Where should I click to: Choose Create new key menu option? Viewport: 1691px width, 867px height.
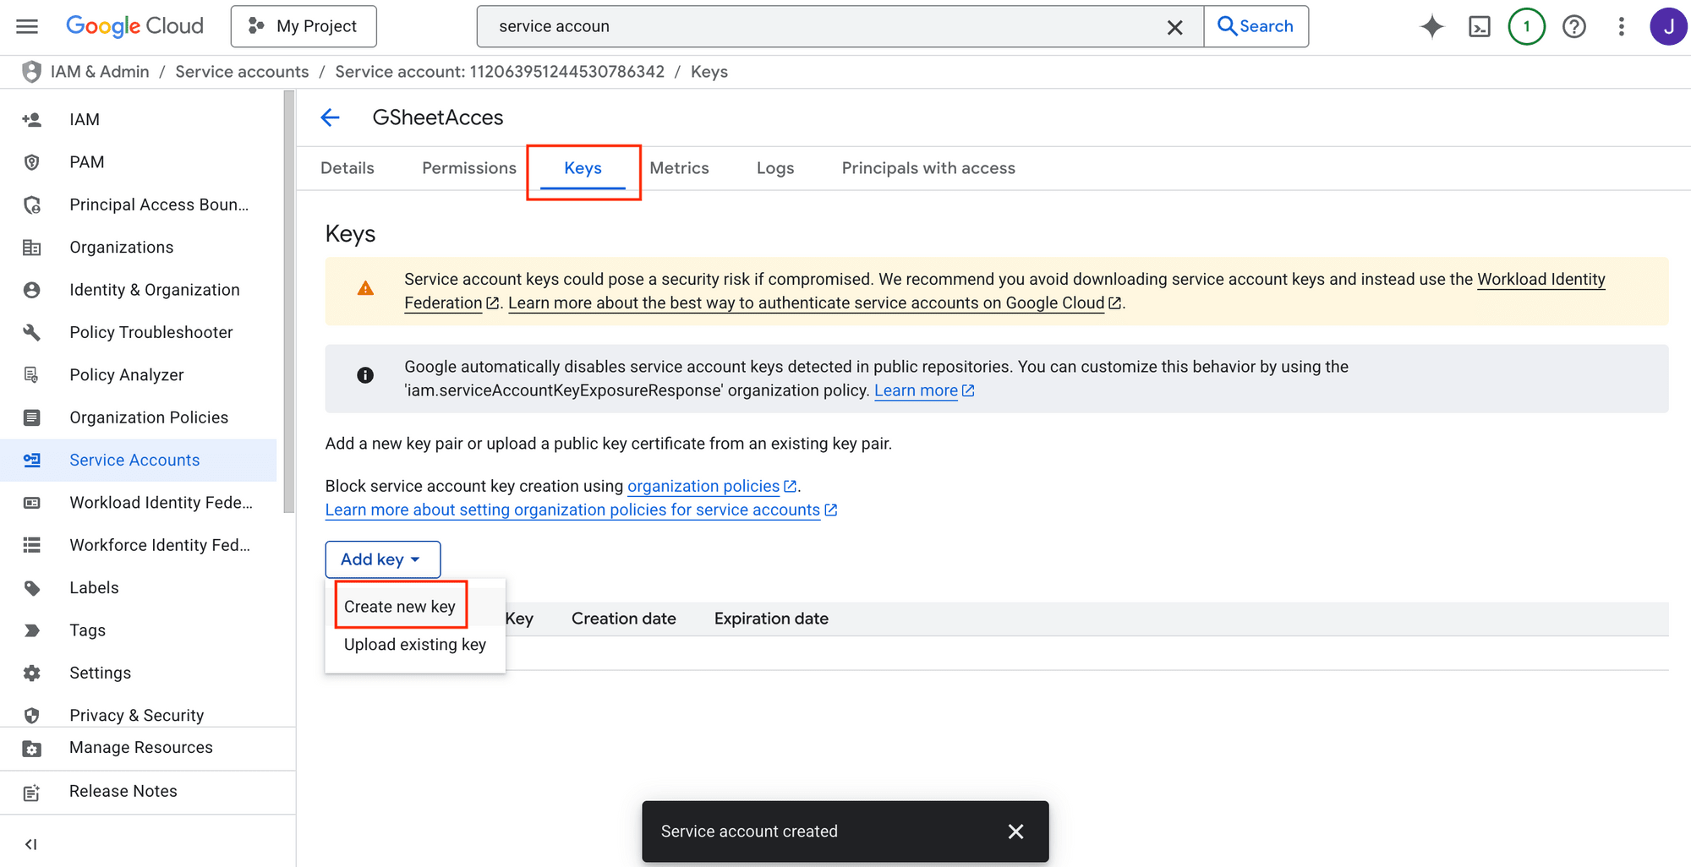(400, 607)
